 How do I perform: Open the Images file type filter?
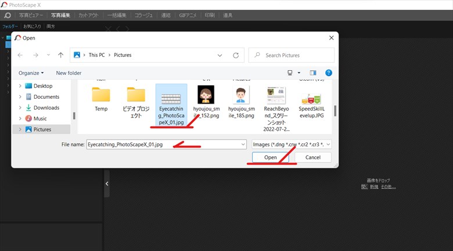tap(292, 144)
